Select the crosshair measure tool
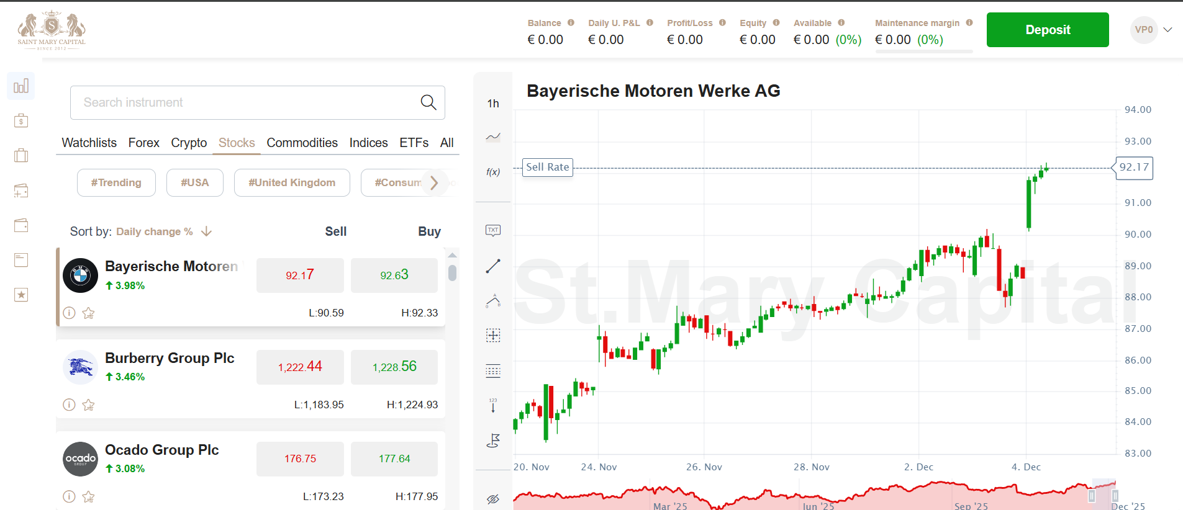1183x510 pixels. 493,336
